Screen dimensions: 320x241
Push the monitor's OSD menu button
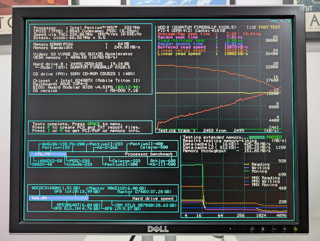(263, 229)
